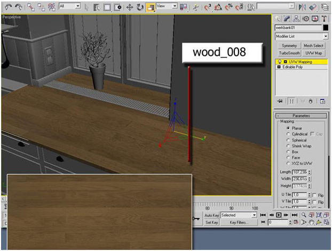Select the Box mapping radio button
This screenshot has width=332, height=251.
[288, 152]
